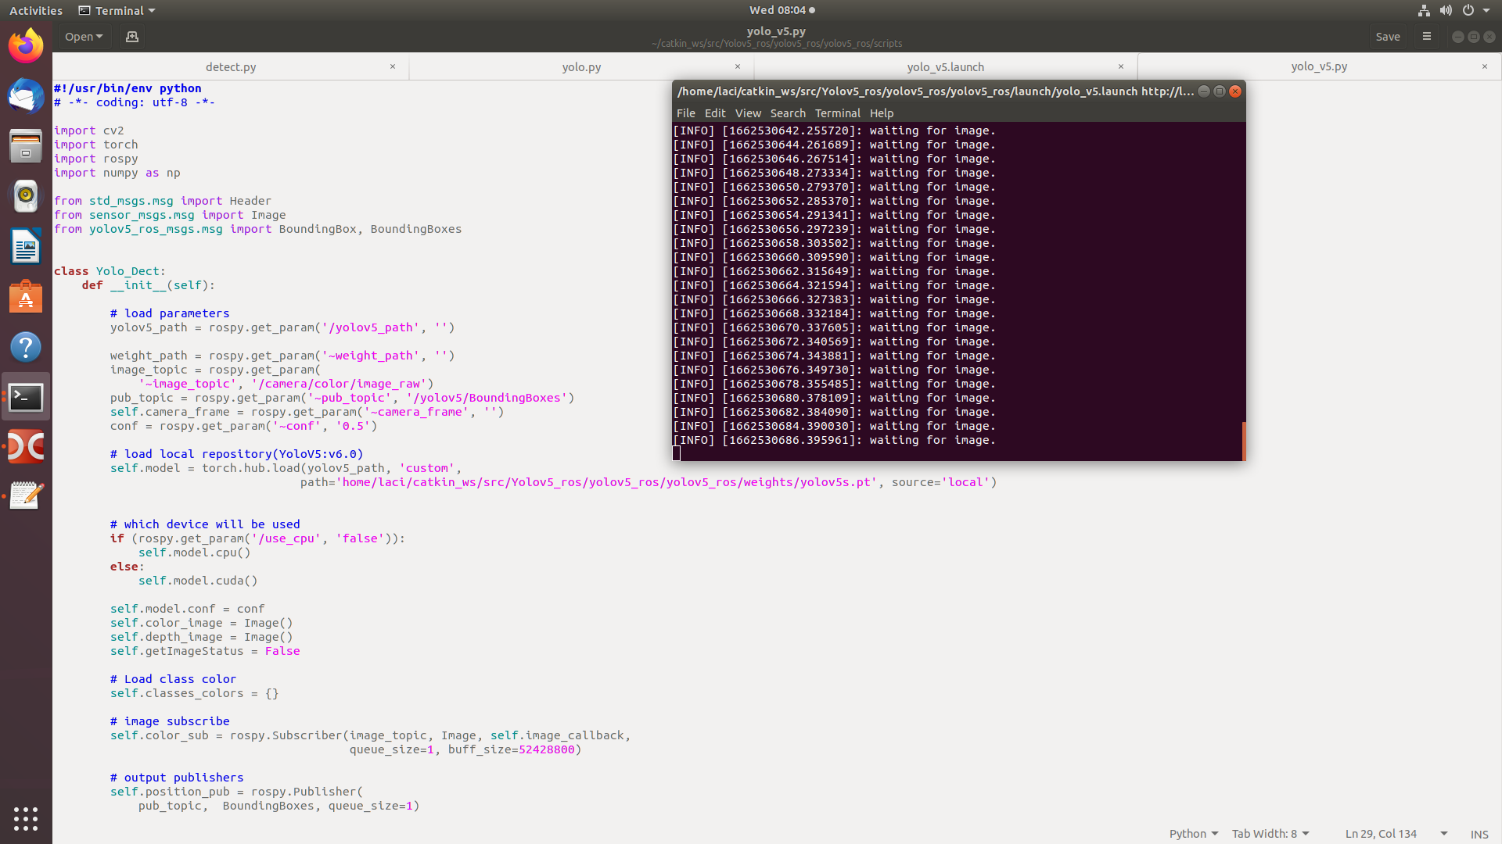This screenshot has width=1502, height=844.
Task: Open the Search menu in the terminal window
Action: coord(787,113)
